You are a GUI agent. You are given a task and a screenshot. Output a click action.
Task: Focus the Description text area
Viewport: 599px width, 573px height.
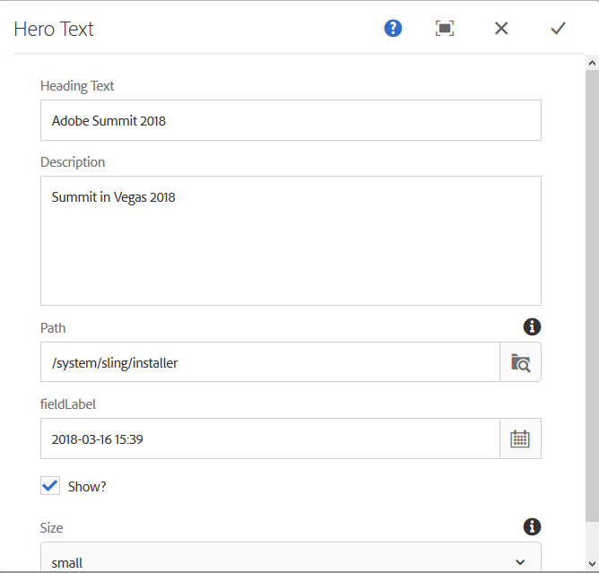pos(291,240)
